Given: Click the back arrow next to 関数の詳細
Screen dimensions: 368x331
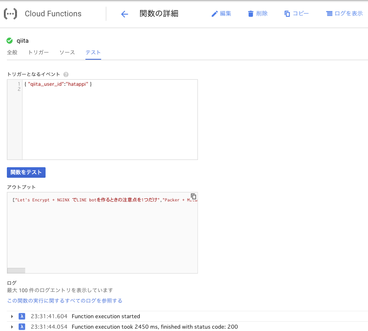Looking at the screenshot, I should (x=124, y=14).
